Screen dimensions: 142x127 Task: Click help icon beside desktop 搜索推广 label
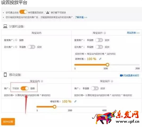point(16,40)
